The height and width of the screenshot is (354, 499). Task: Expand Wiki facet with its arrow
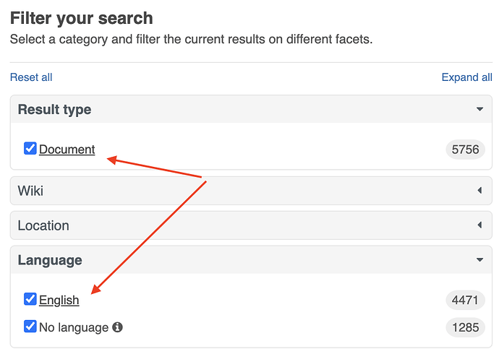[479, 191]
